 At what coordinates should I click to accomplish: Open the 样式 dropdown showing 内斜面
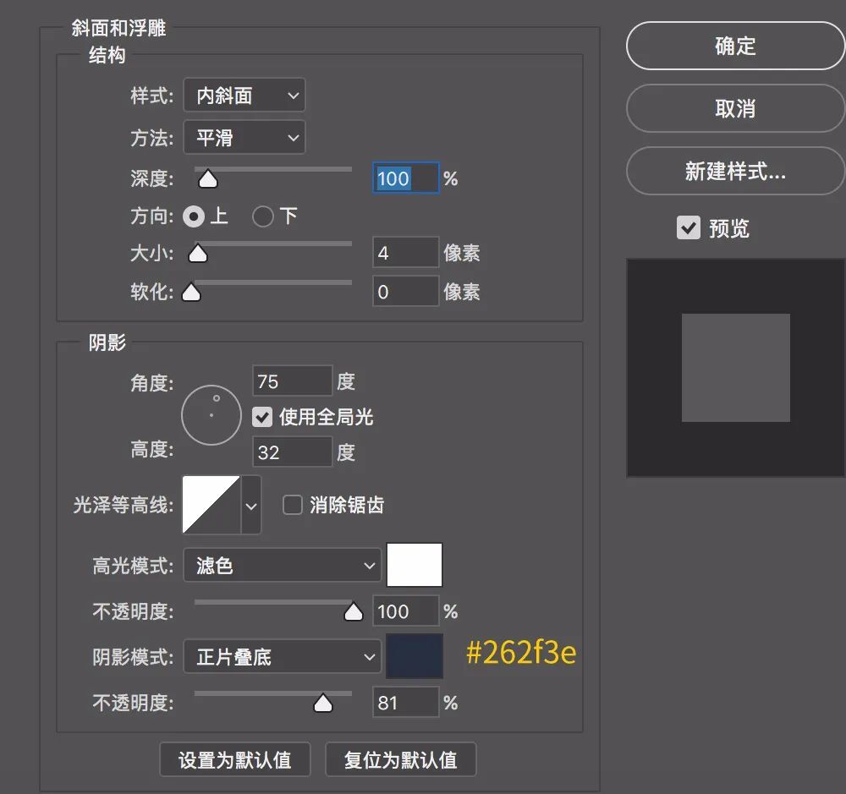point(244,96)
